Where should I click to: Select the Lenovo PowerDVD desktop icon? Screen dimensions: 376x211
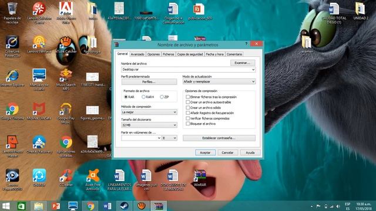pyautogui.click(x=12, y=180)
